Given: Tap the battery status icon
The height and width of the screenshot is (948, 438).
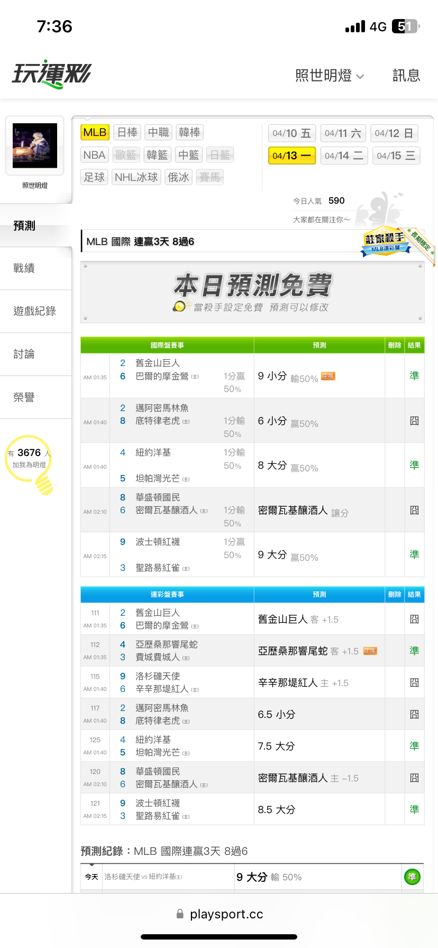Looking at the screenshot, I should tap(406, 26).
